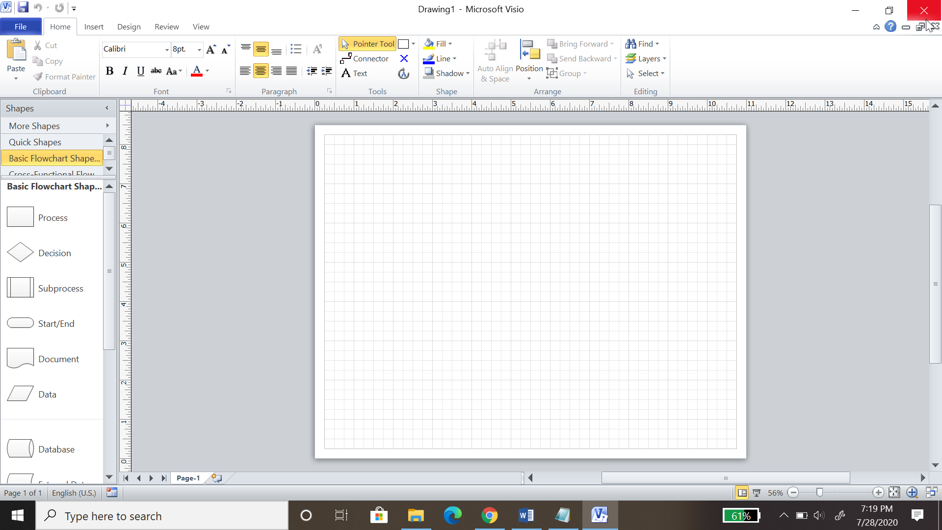This screenshot has width=942, height=530.
Task: Open the File menu tab
Action: pos(21,26)
